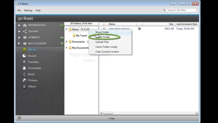Open the Help menu
218x123 pixels.
pyautogui.click(x=38, y=10)
